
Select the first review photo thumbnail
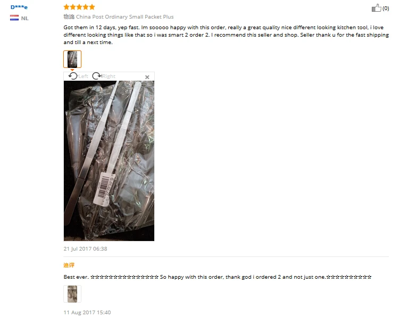72,59
